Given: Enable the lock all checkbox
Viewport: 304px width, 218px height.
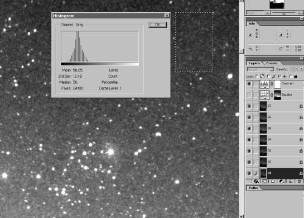Looking at the screenshot, I should click(291, 77).
